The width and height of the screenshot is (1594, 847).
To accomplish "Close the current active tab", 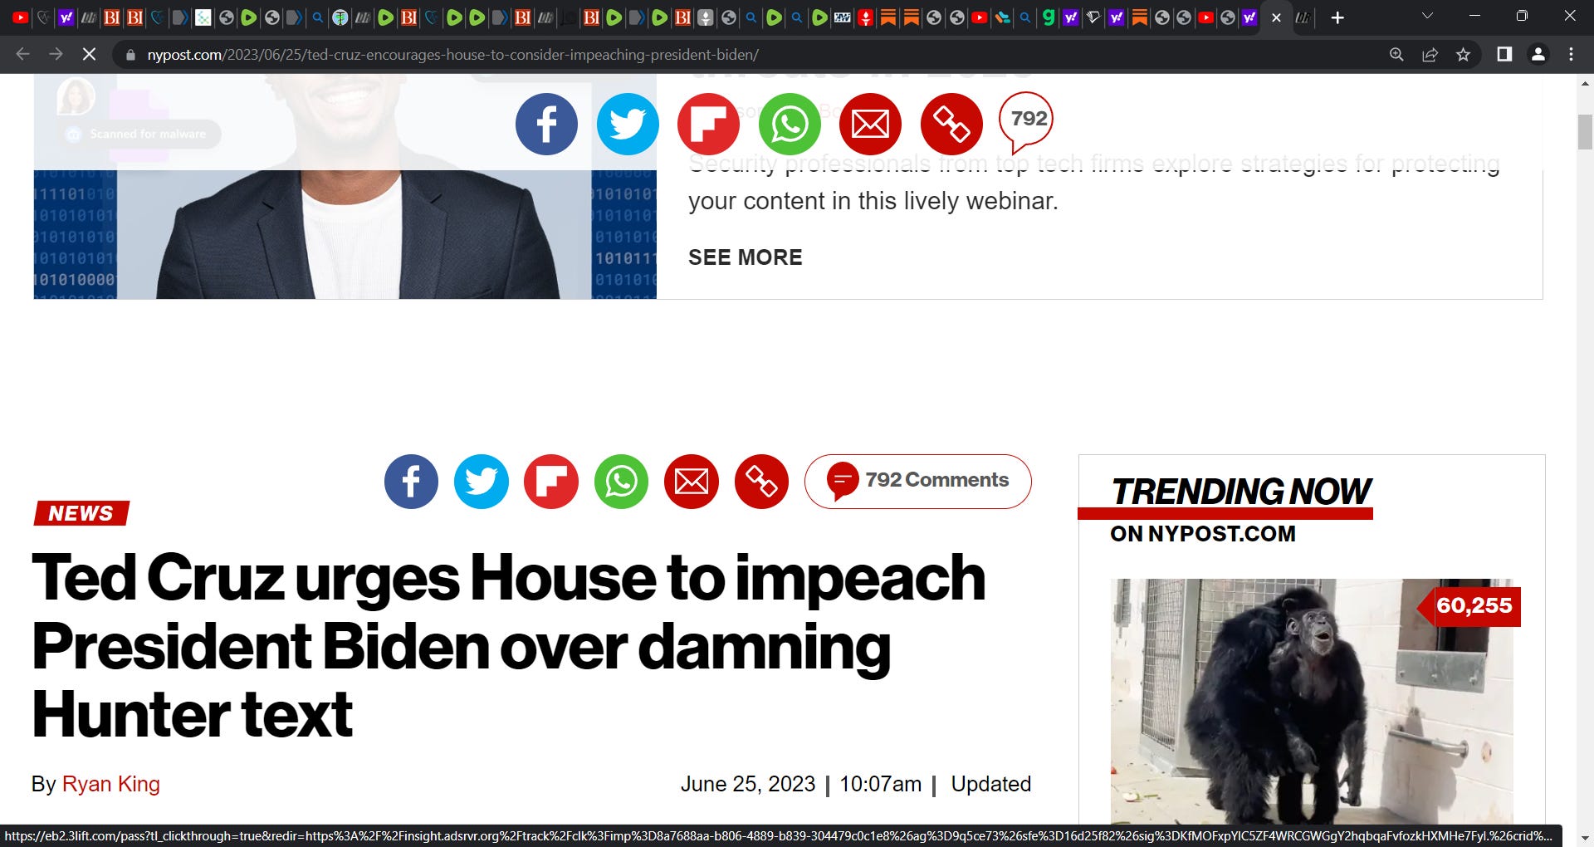I will 1277,17.
